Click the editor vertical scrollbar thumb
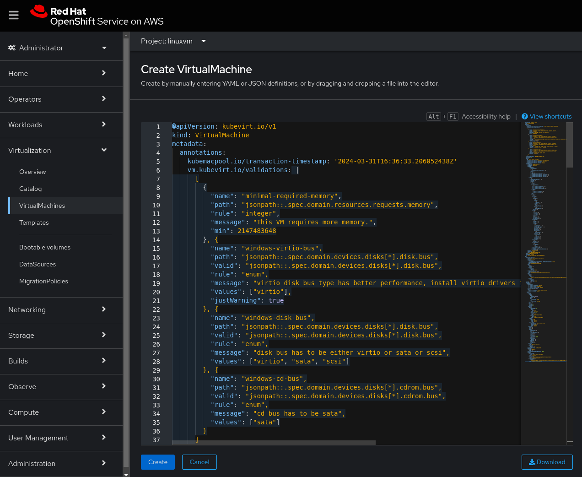 [570, 145]
